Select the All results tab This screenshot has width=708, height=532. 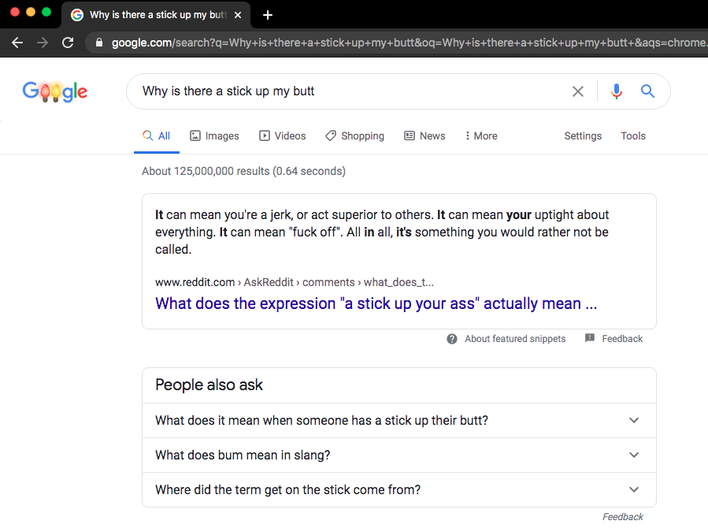tap(157, 136)
